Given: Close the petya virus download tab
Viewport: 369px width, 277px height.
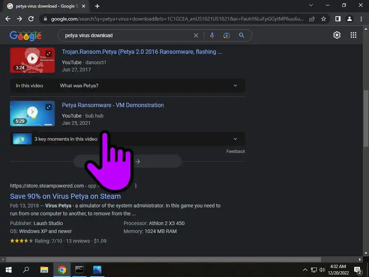Looking at the screenshot, I should click(x=84, y=6).
